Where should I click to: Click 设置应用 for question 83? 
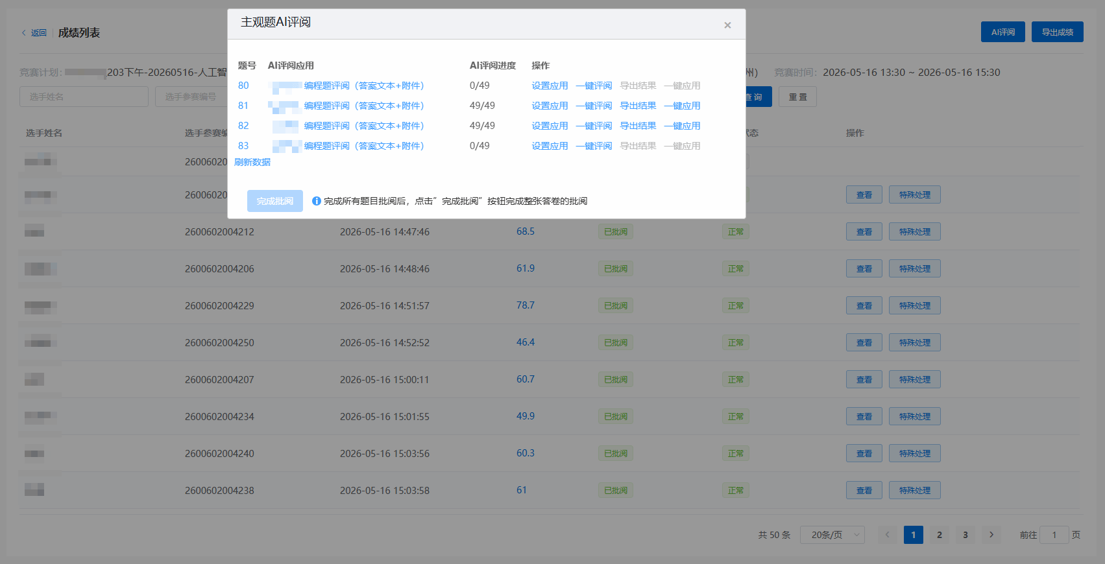(x=550, y=146)
